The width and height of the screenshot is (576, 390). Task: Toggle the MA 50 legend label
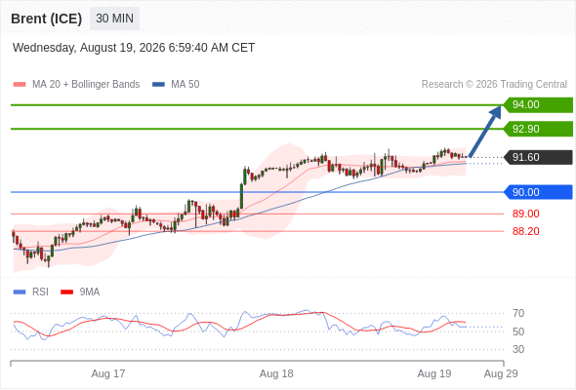(x=185, y=85)
